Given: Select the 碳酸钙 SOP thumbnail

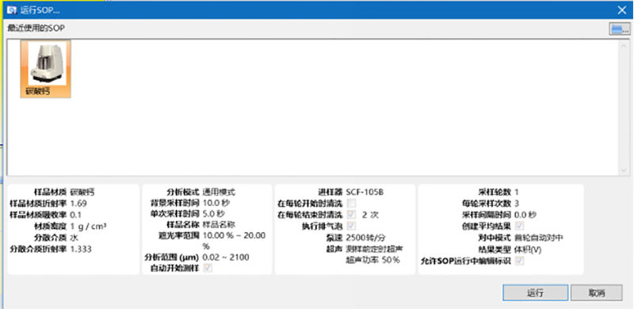Looking at the screenshot, I should (x=46, y=69).
